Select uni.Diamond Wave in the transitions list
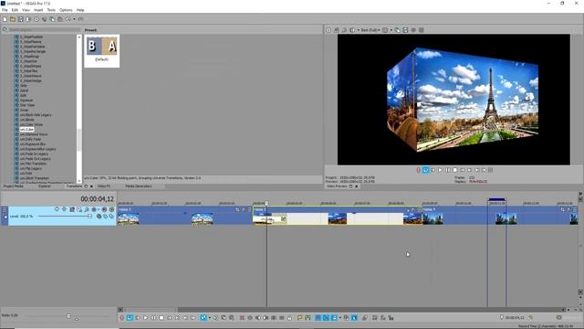The width and height of the screenshot is (584, 329). pos(34,134)
